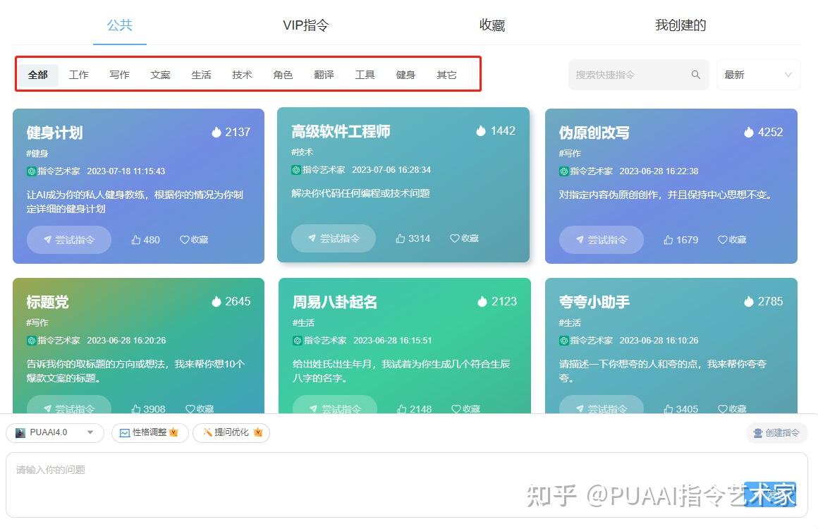Screen dimensions: 818x529
Task: Open the PUAAI4.0 model dropdown
Action: coord(55,432)
